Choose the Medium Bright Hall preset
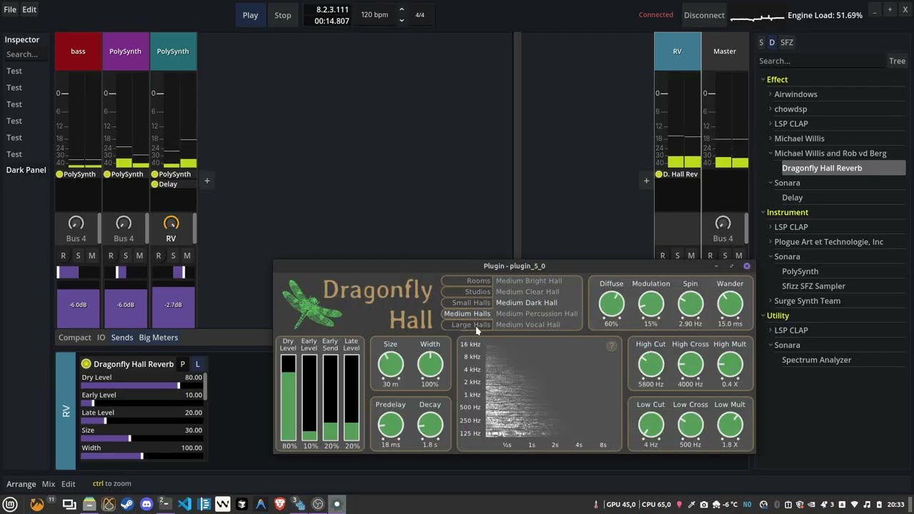Image resolution: width=914 pixels, height=514 pixels. (x=528, y=281)
